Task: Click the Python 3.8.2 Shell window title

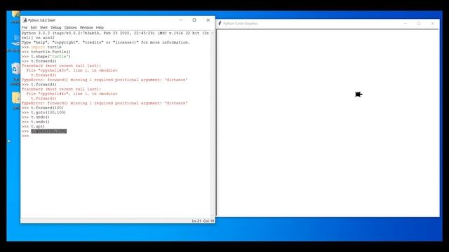Action: coord(41,20)
